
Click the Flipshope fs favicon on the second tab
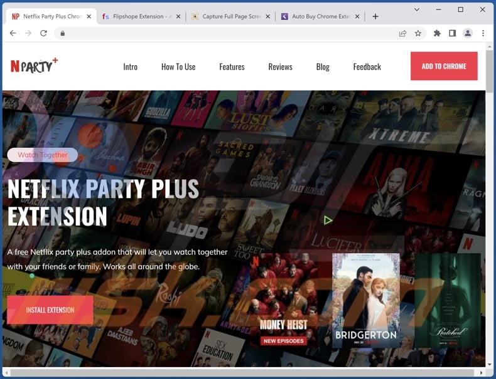(x=105, y=16)
